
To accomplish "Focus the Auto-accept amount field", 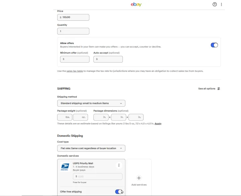I will point(108,59).
